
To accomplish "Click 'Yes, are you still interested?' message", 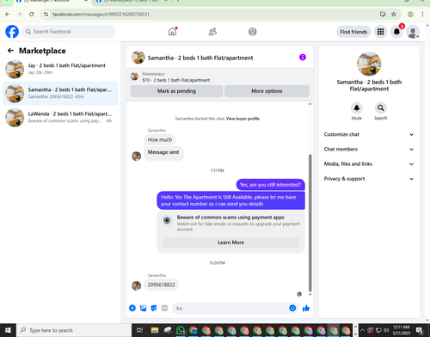I will tap(270, 185).
